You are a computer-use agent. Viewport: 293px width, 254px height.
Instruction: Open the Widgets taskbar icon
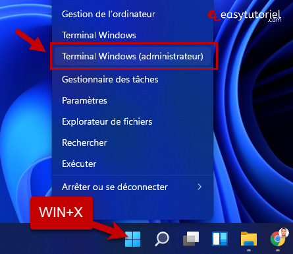click(220, 239)
